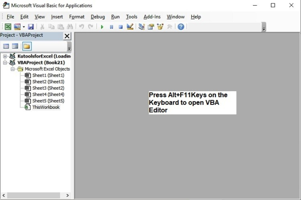Select Sheet5 (Sheet5) in tree
Screen dimensions: 301x200
(x=48, y=101)
